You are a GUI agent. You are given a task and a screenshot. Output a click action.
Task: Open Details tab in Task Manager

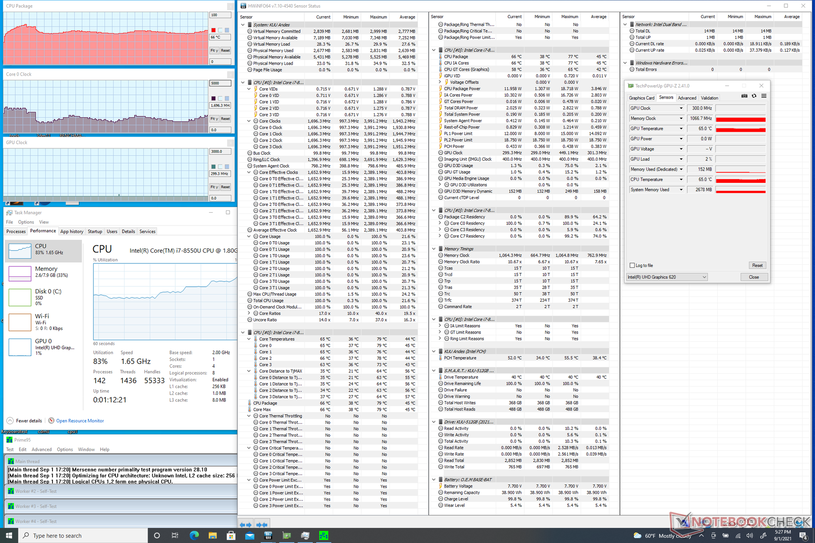128,232
